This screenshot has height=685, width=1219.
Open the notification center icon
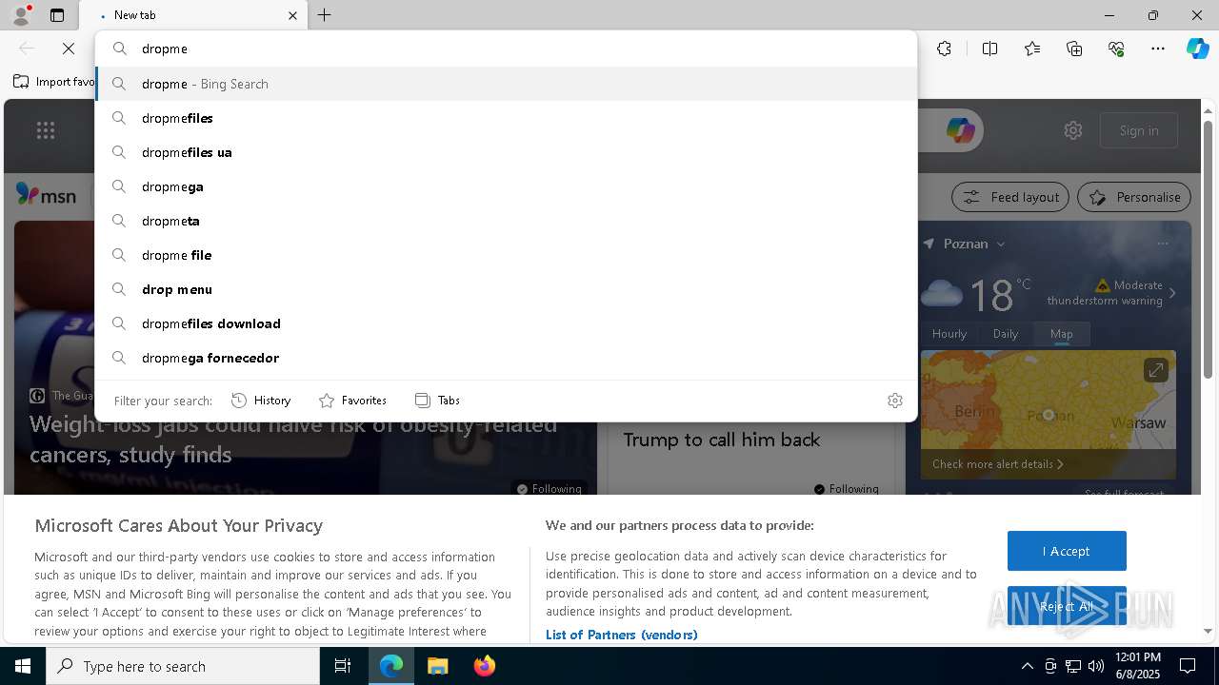(1188, 666)
